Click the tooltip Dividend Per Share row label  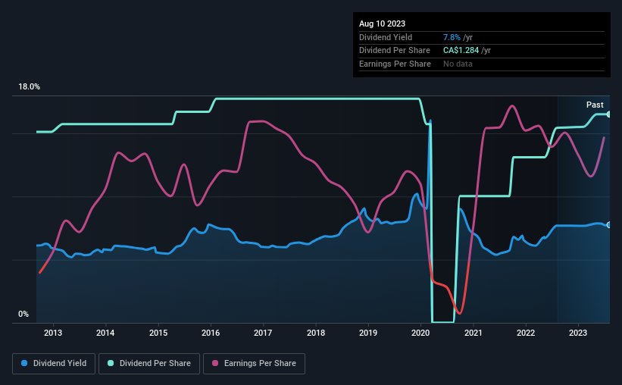pyautogui.click(x=394, y=51)
